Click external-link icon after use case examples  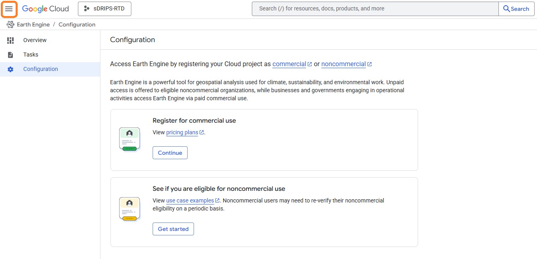pos(217,200)
